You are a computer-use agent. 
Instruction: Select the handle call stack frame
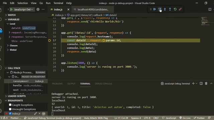click(26, 85)
